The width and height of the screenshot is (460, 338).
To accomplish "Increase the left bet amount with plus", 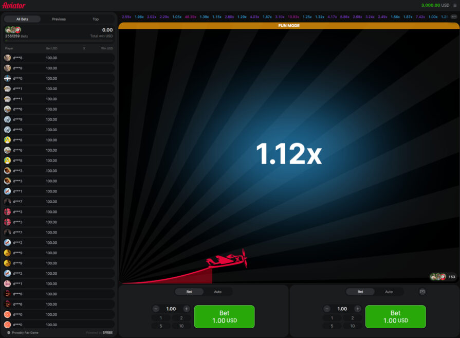I will 186,309.
